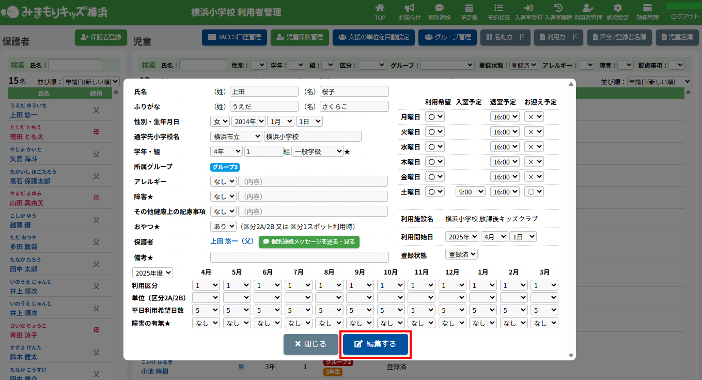Screen dimensions: 702x380
Task: Open the 土曜日 お迎え予定 dropdown
Action: pos(534,192)
